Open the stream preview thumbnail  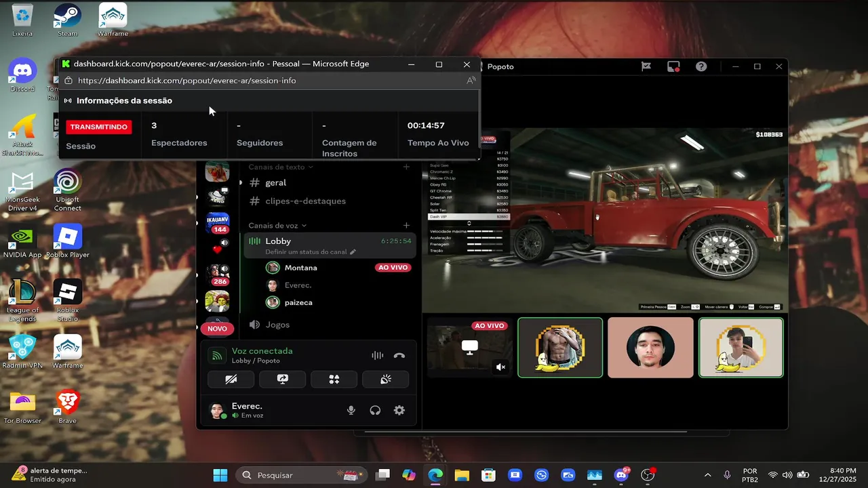pos(469,348)
